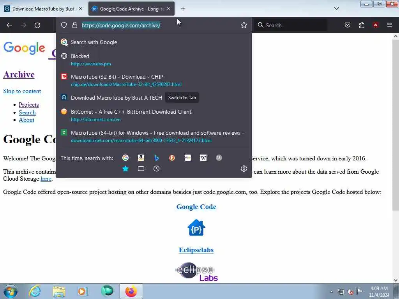Click the page vertical scrollbar thumb
Screen dimensions: 399x299
395,125
